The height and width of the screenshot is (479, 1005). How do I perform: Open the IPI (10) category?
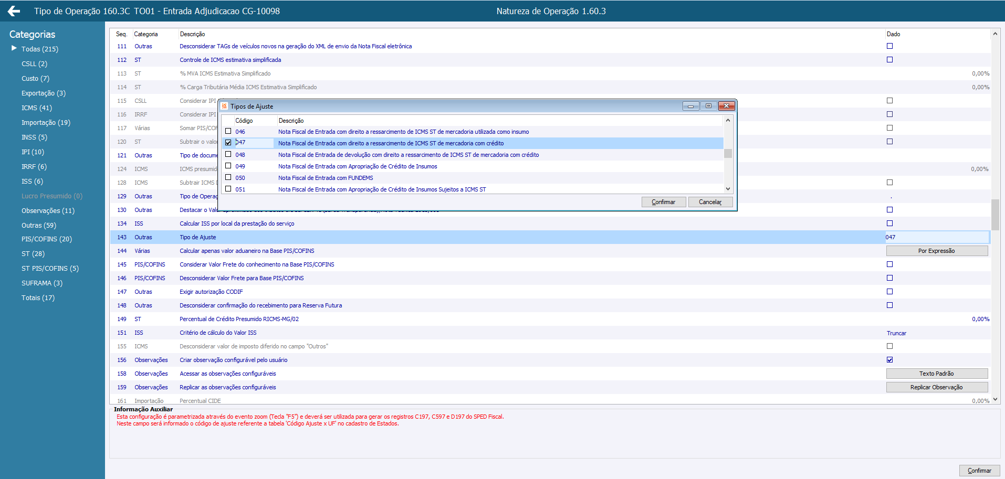[x=33, y=152]
